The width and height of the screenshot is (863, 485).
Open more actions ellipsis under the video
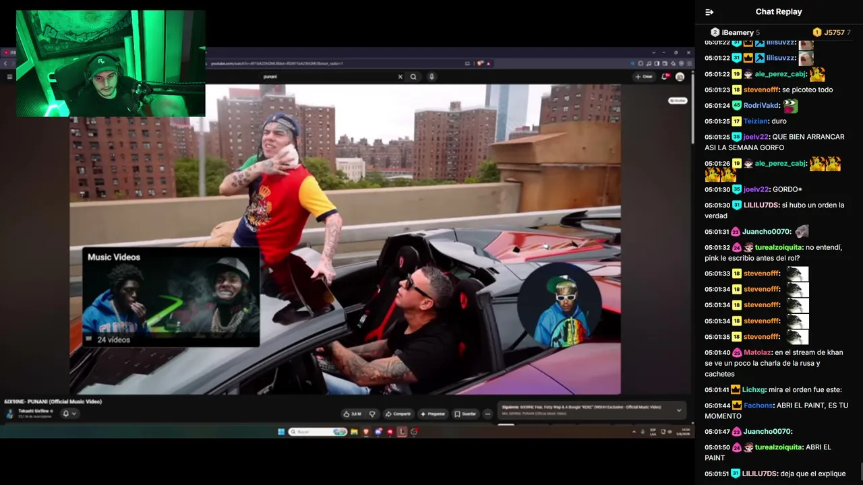487,414
